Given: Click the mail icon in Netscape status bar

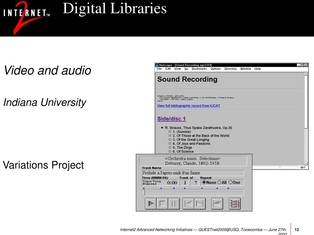Looking at the screenshot, I should [x=302, y=167].
